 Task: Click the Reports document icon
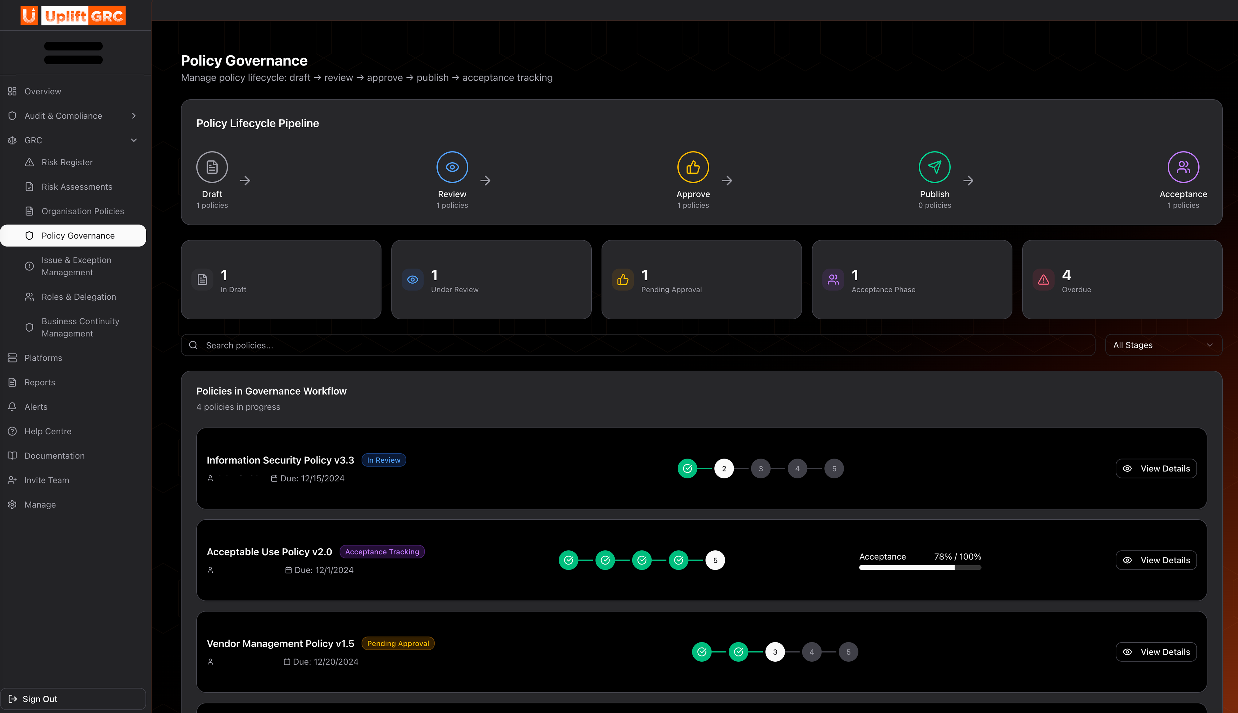(12, 382)
